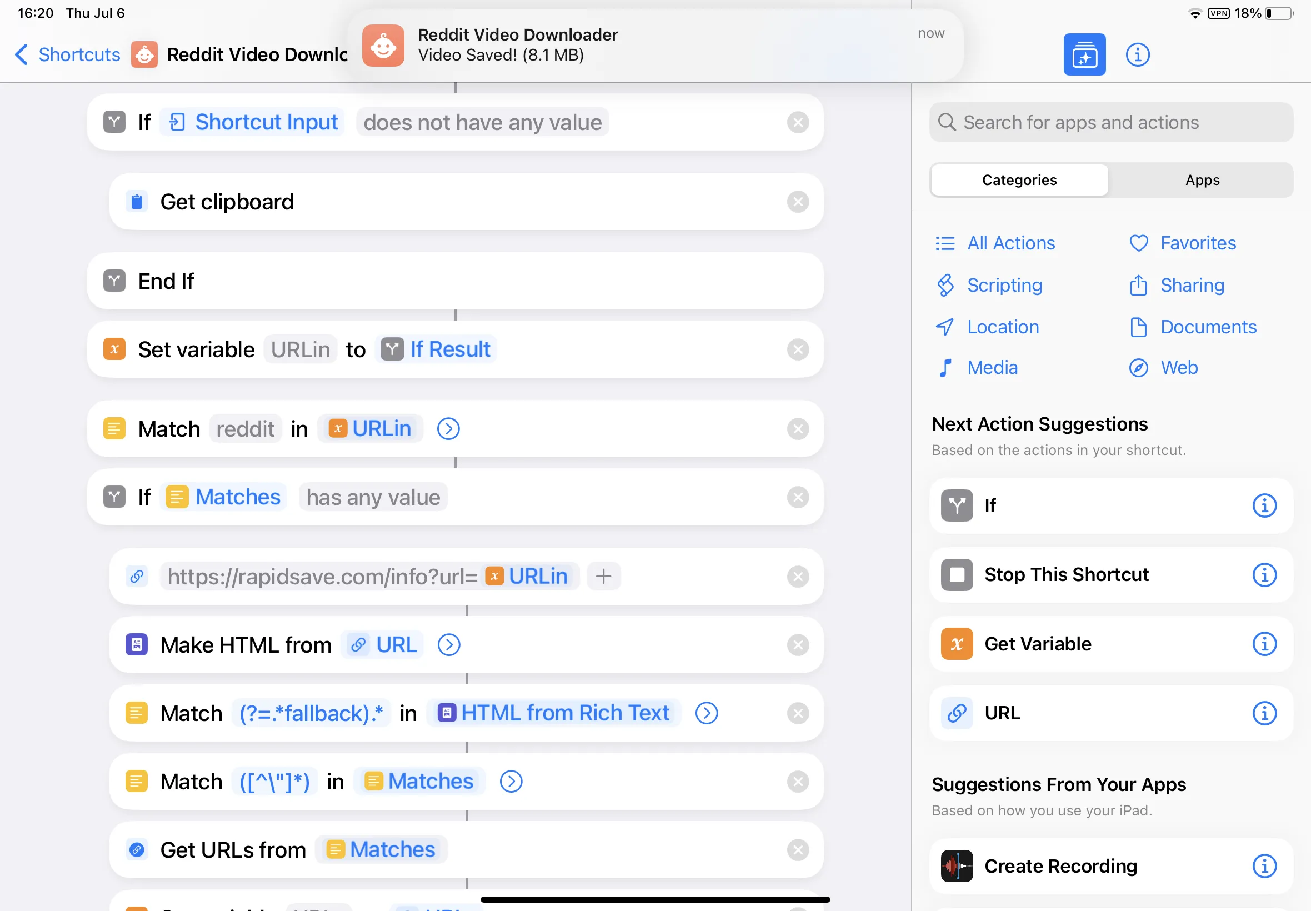The image size is (1311, 911).
Task: Switch to the Apps tab
Action: [1202, 180]
